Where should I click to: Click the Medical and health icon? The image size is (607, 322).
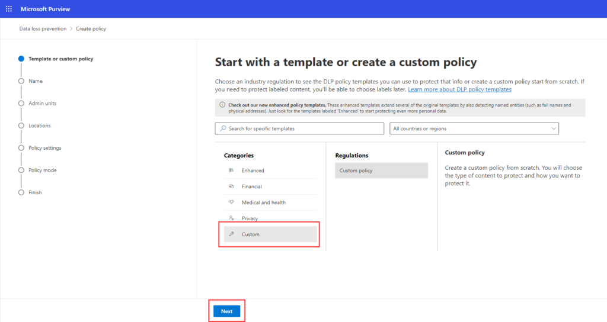(x=231, y=202)
